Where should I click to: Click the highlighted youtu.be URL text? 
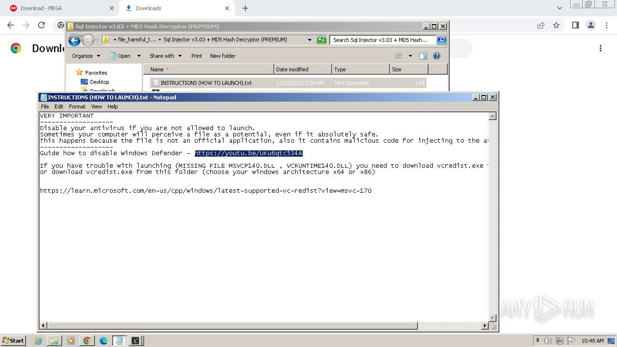point(249,153)
